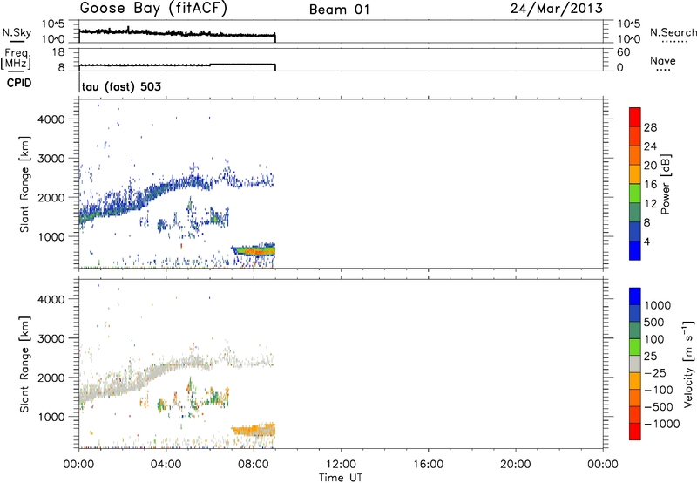Click the 10^5 label beside N.Sky
This screenshot has height=483, width=697.
pyautogui.click(x=53, y=24)
